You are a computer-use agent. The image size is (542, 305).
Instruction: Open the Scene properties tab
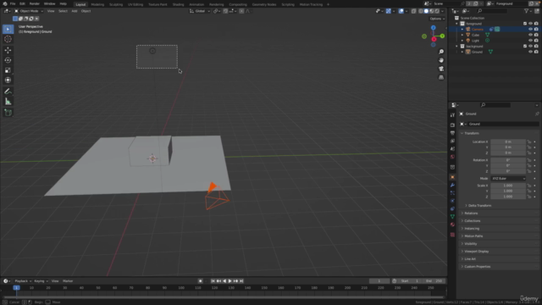click(x=452, y=149)
